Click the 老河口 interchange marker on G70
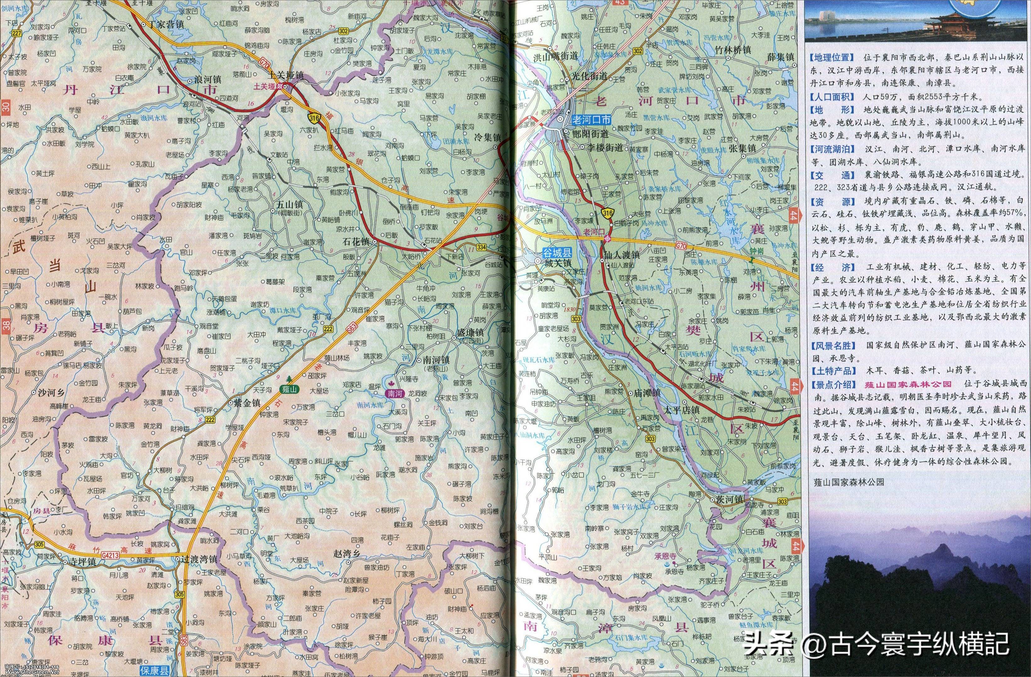The width and height of the screenshot is (1031, 677). (x=608, y=239)
